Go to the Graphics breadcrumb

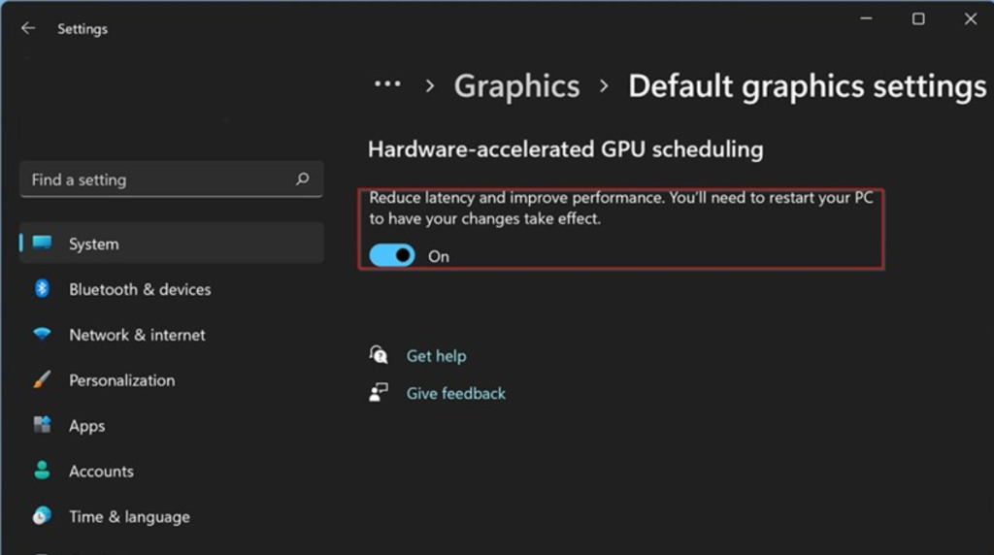click(516, 85)
